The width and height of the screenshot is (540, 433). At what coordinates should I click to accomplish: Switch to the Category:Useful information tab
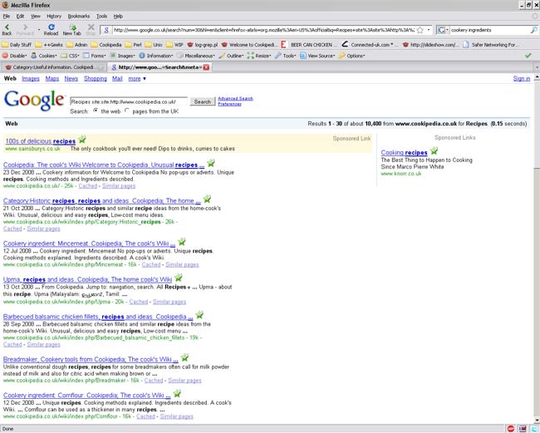[54, 66]
